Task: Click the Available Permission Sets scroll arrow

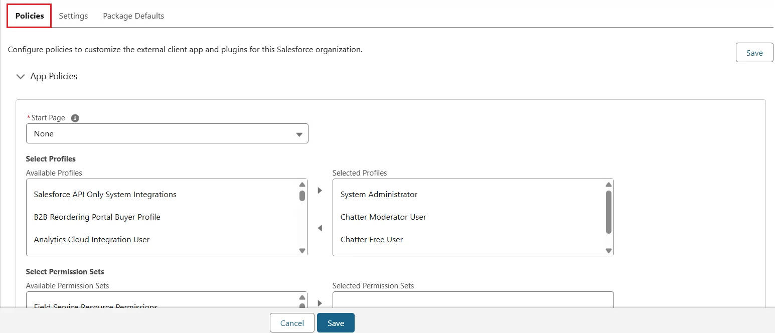Action: click(302, 297)
